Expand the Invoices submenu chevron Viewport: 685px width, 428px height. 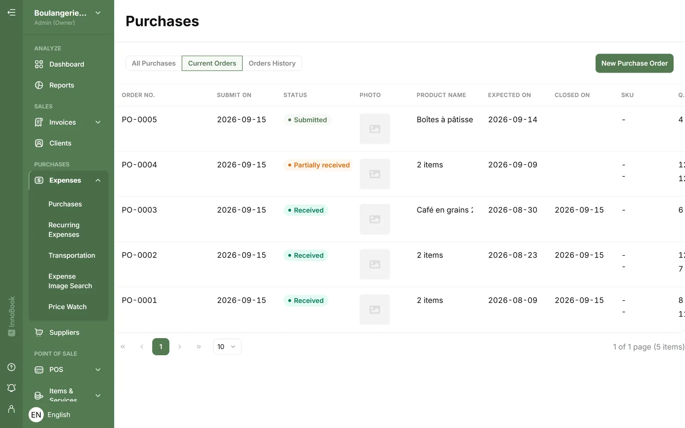98,122
